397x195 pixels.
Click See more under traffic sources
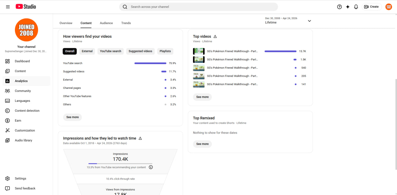(73, 117)
